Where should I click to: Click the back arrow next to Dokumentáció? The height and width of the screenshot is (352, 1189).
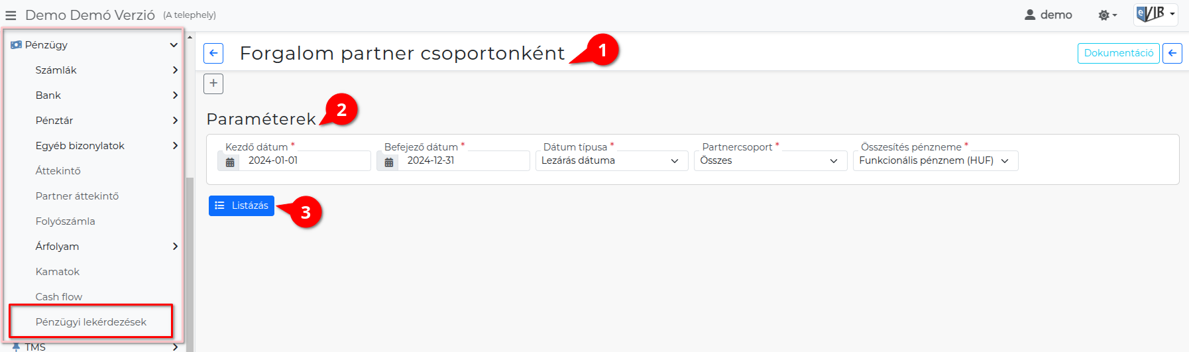coord(1172,53)
